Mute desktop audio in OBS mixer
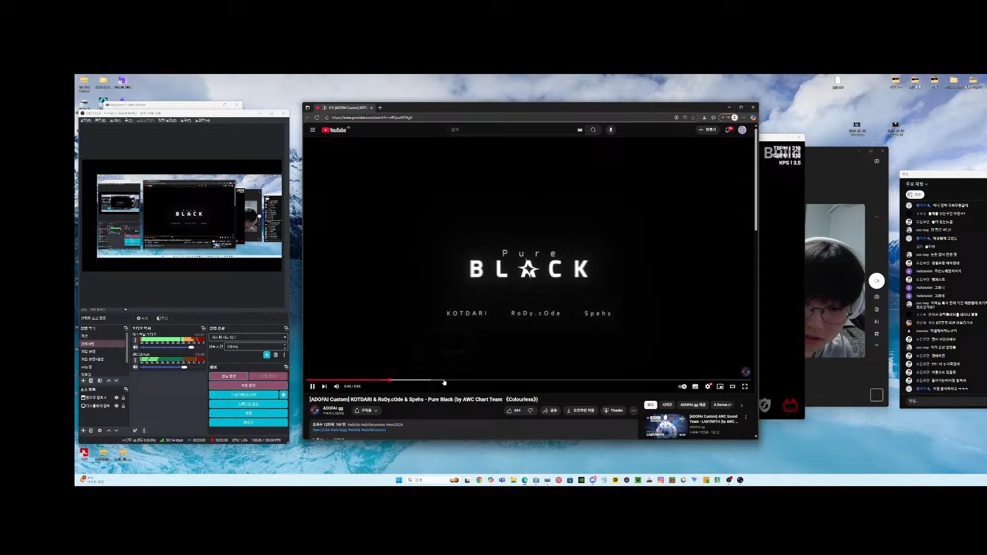This screenshot has width=987, height=555. 135,347
